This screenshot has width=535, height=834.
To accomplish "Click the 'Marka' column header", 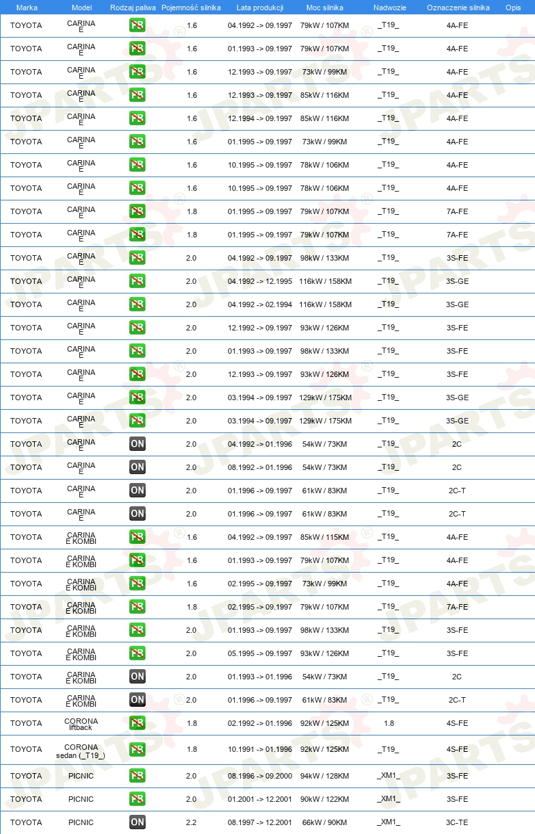I will 27,8.
